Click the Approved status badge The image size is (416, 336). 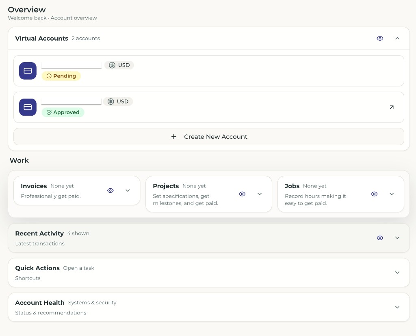(63, 112)
